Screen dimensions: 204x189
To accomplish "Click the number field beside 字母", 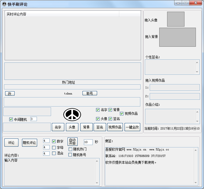I will tap(46, 147).
